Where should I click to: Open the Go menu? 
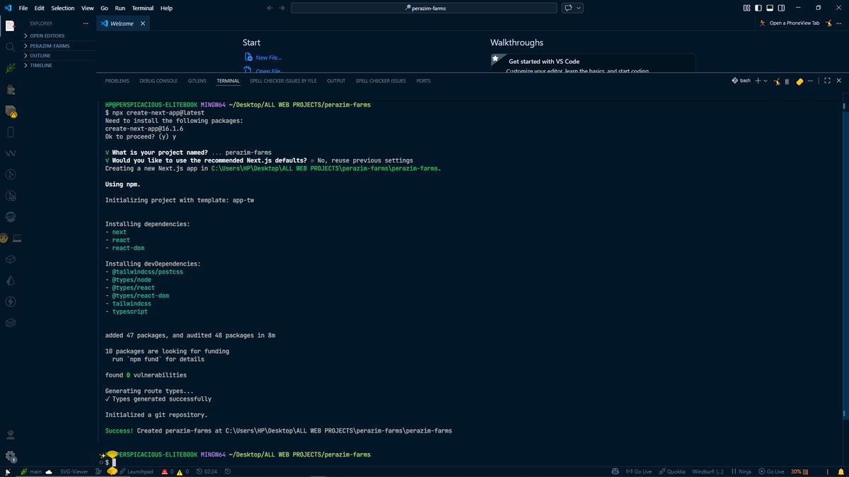point(105,8)
